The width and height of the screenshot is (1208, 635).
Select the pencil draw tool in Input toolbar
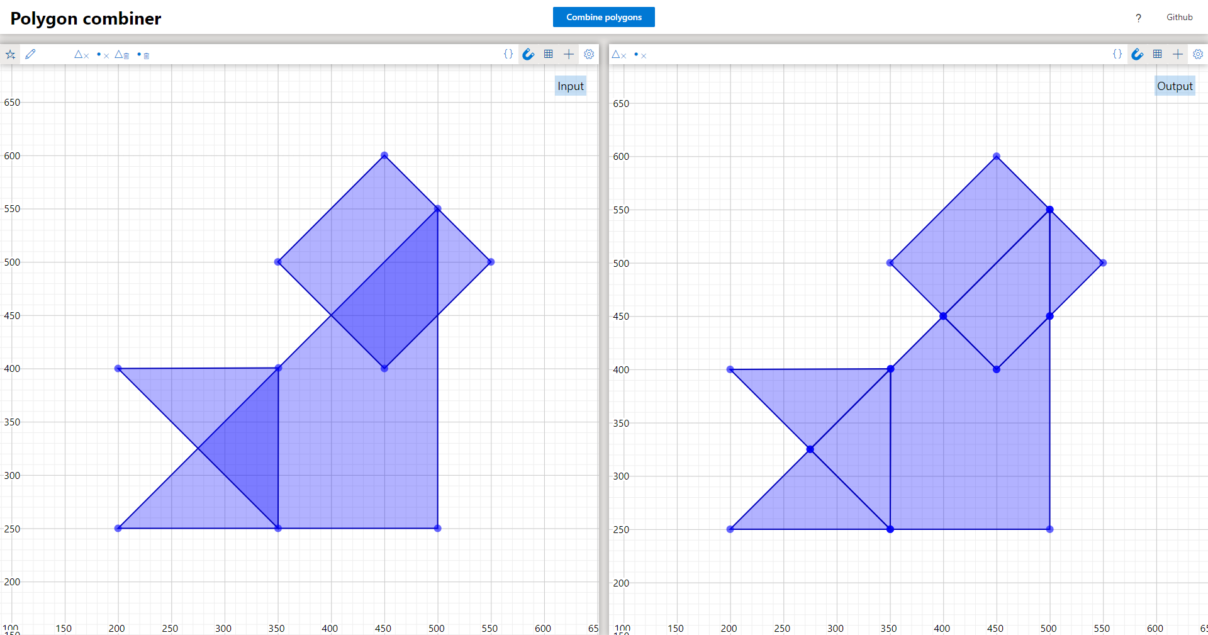click(30, 54)
